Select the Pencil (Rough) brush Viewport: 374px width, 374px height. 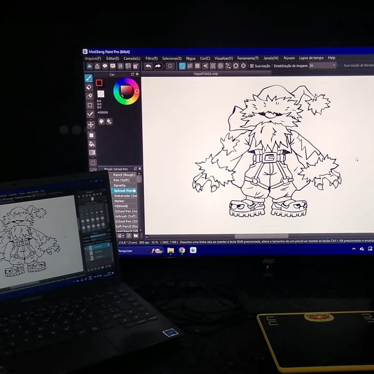124,175
